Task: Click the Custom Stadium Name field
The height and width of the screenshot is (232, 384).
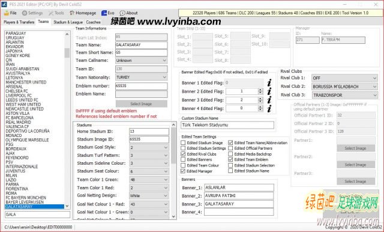Action: pos(227,125)
